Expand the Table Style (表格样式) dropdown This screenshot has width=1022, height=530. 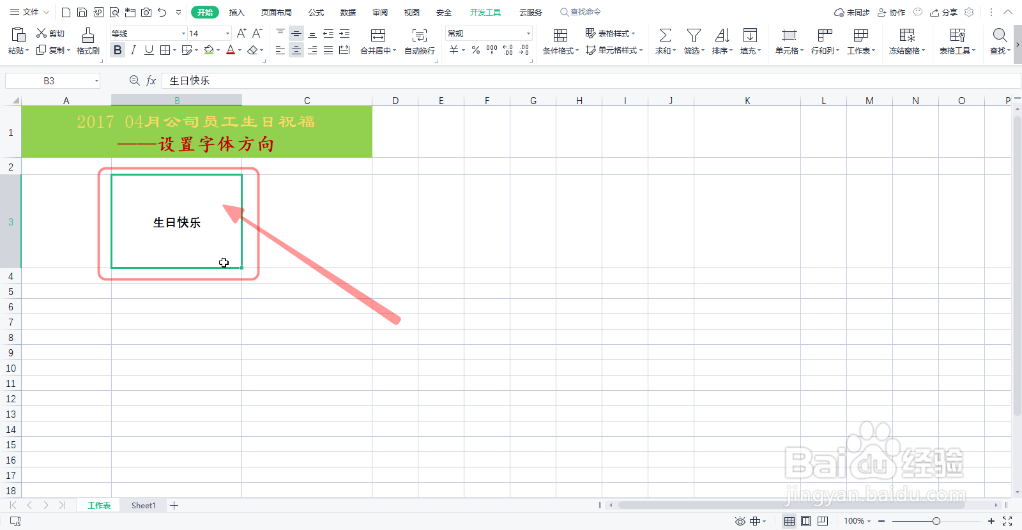point(633,33)
